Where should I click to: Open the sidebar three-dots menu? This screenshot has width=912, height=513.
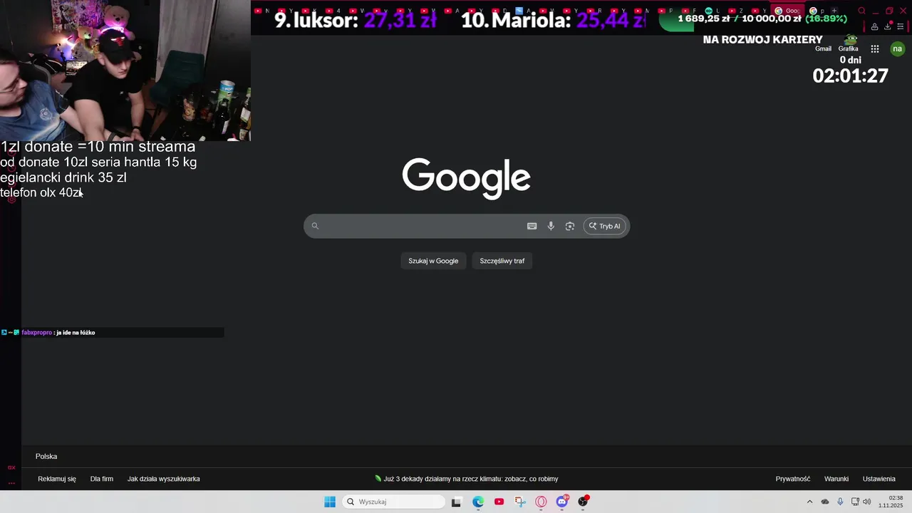[x=11, y=483]
